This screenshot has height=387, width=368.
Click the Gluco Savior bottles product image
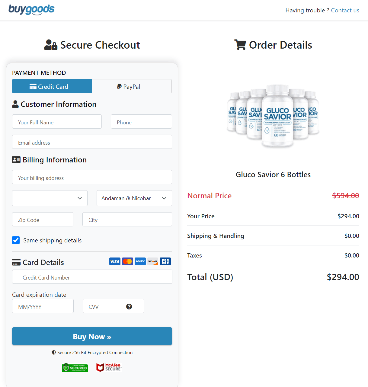273,116
